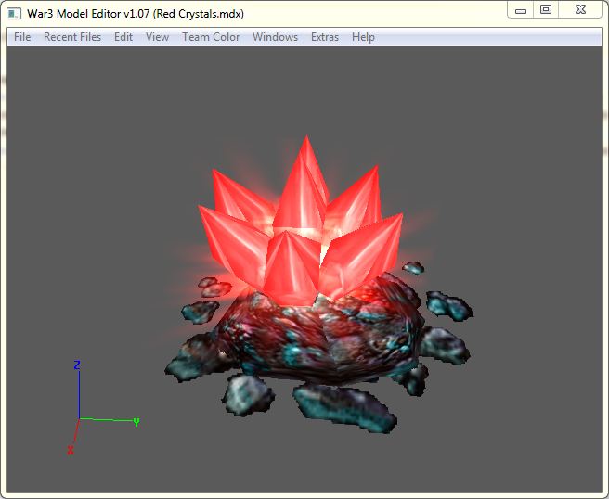Click the War3 Model Editor title bar icon
The image size is (609, 499).
point(14,14)
